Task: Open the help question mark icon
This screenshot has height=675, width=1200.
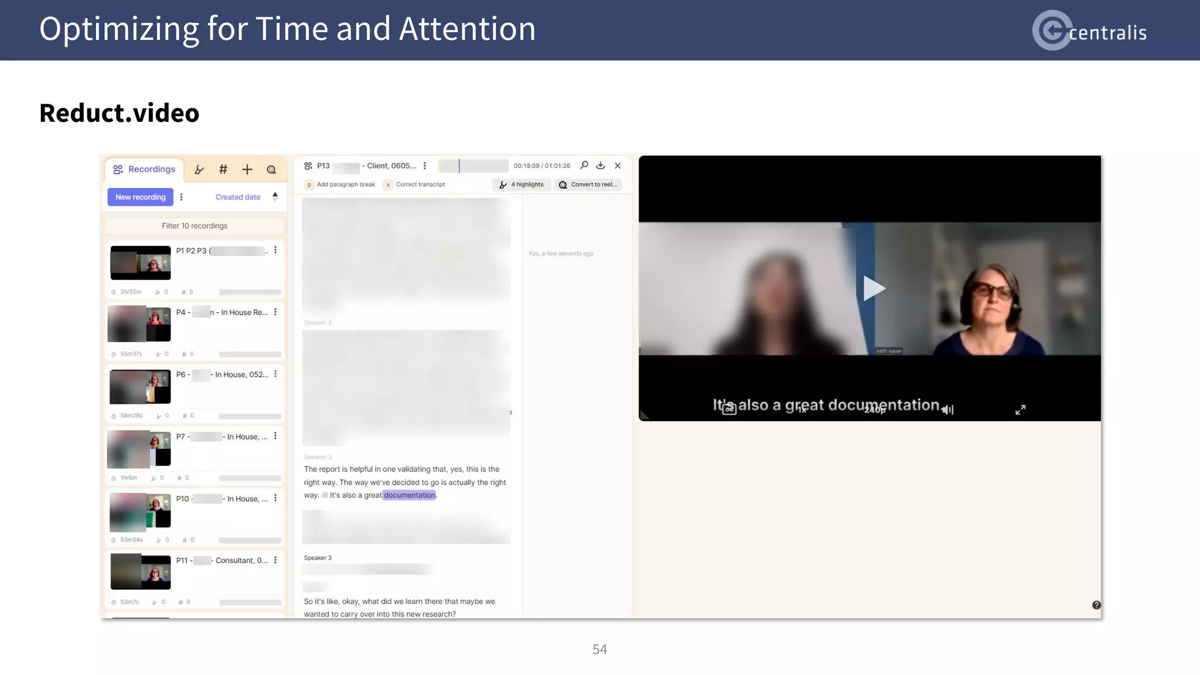Action: click(1096, 605)
